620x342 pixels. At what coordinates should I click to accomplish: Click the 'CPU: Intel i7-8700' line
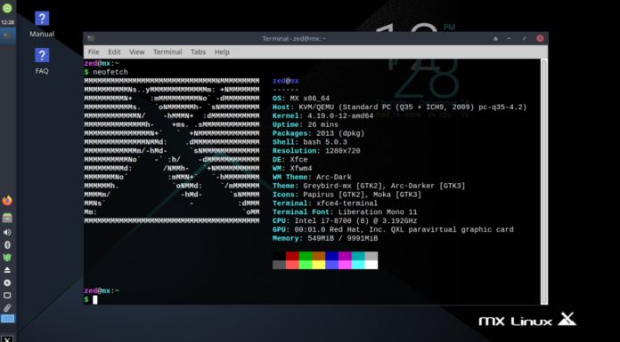pyautogui.click(x=345, y=221)
